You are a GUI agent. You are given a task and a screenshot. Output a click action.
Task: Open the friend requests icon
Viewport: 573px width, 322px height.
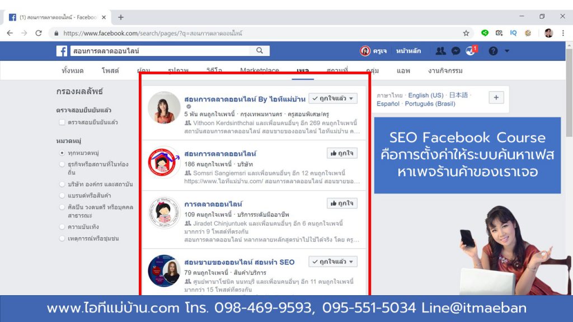442,50
